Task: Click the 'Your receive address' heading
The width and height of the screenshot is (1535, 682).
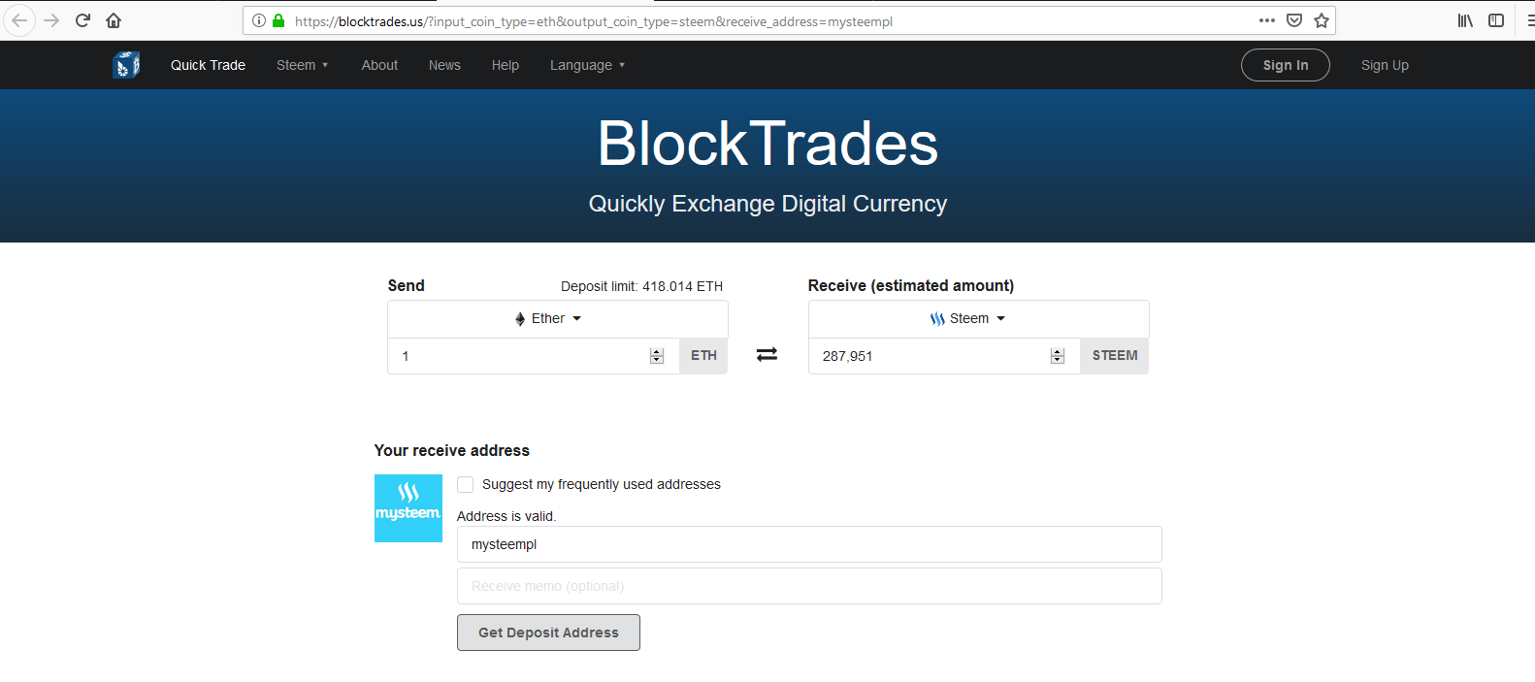Action: click(x=452, y=450)
